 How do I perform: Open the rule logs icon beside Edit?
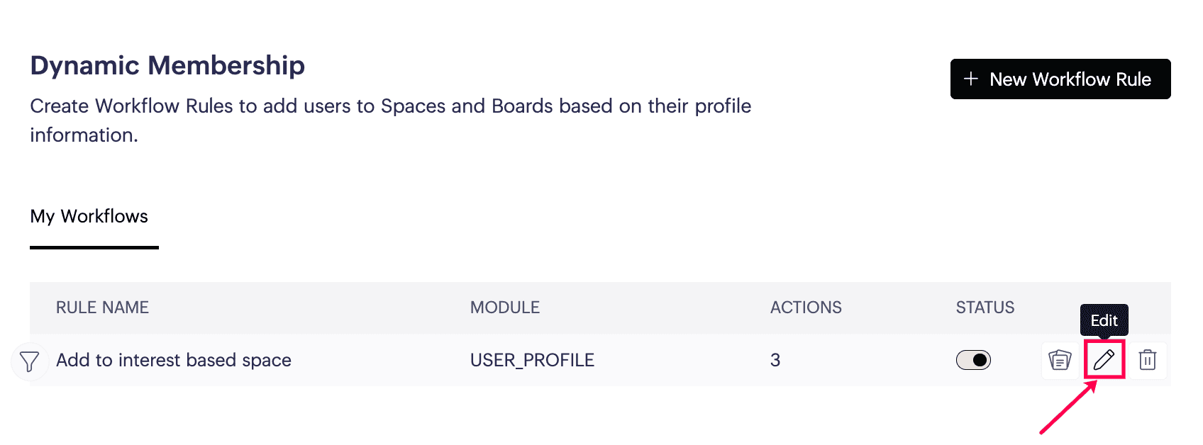[x=1060, y=360]
